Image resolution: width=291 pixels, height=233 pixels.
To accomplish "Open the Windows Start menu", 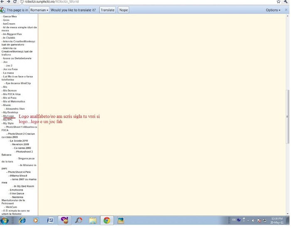I will [5, 221].
